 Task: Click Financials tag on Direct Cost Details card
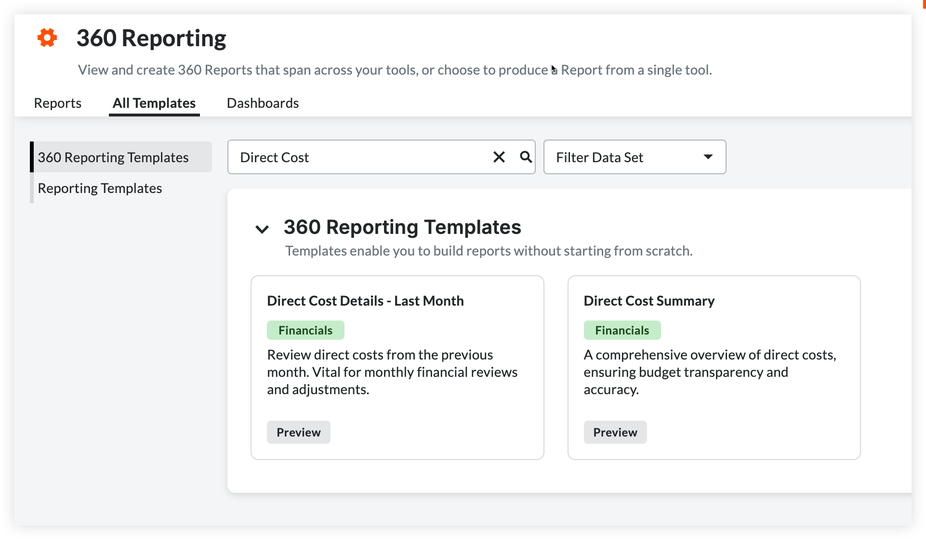pos(305,330)
